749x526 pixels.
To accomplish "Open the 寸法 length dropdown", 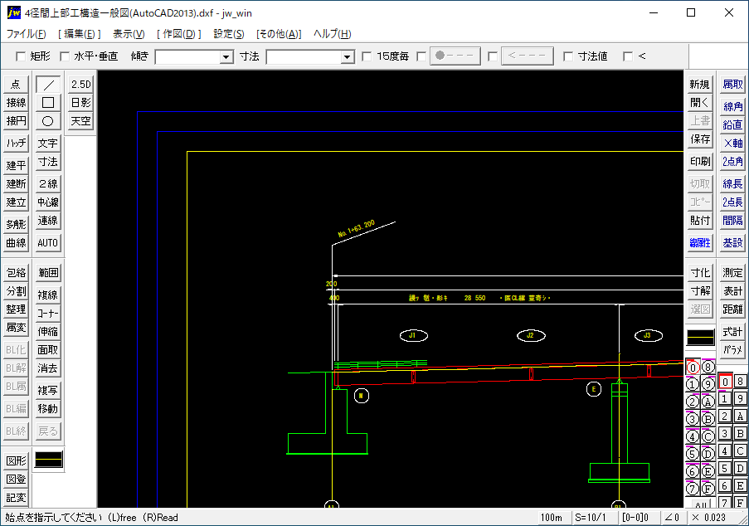I will tap(348, 57).
